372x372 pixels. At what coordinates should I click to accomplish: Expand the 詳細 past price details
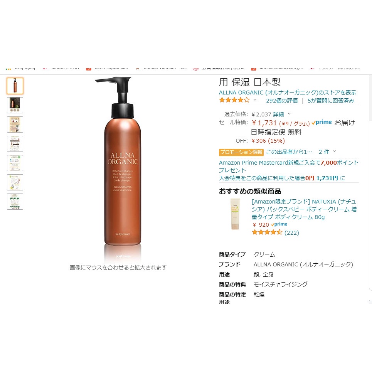click(x=279, y=114)
